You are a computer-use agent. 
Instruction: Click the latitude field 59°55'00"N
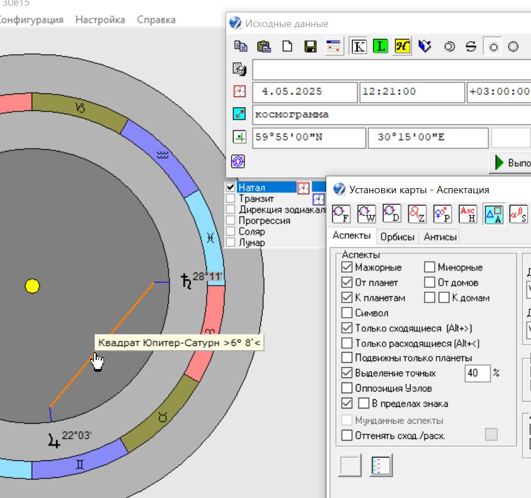[x=309, y=137]
